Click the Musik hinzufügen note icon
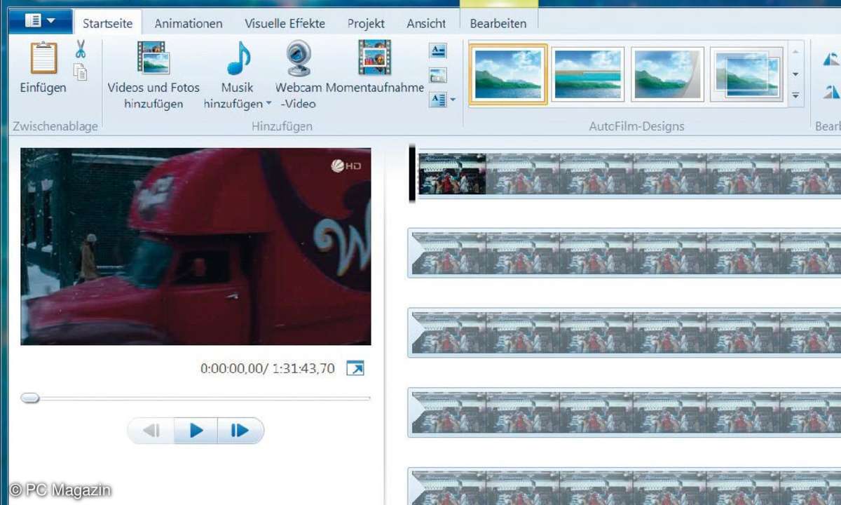The width and height of the screenshot is (841, 505). point(238,58)
